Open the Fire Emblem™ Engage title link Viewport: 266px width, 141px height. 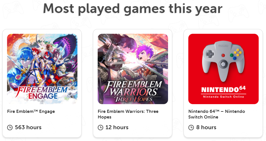coord(31,111)
